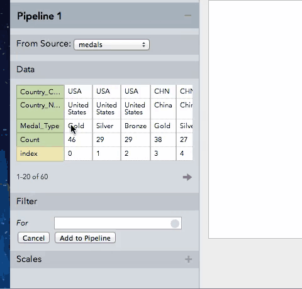Expand Scales section with plus icon
The height and width of the screenshot is (289, 302).
click(x=188, y=259)
